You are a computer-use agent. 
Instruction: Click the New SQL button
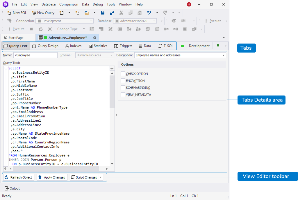pos(17,13)
